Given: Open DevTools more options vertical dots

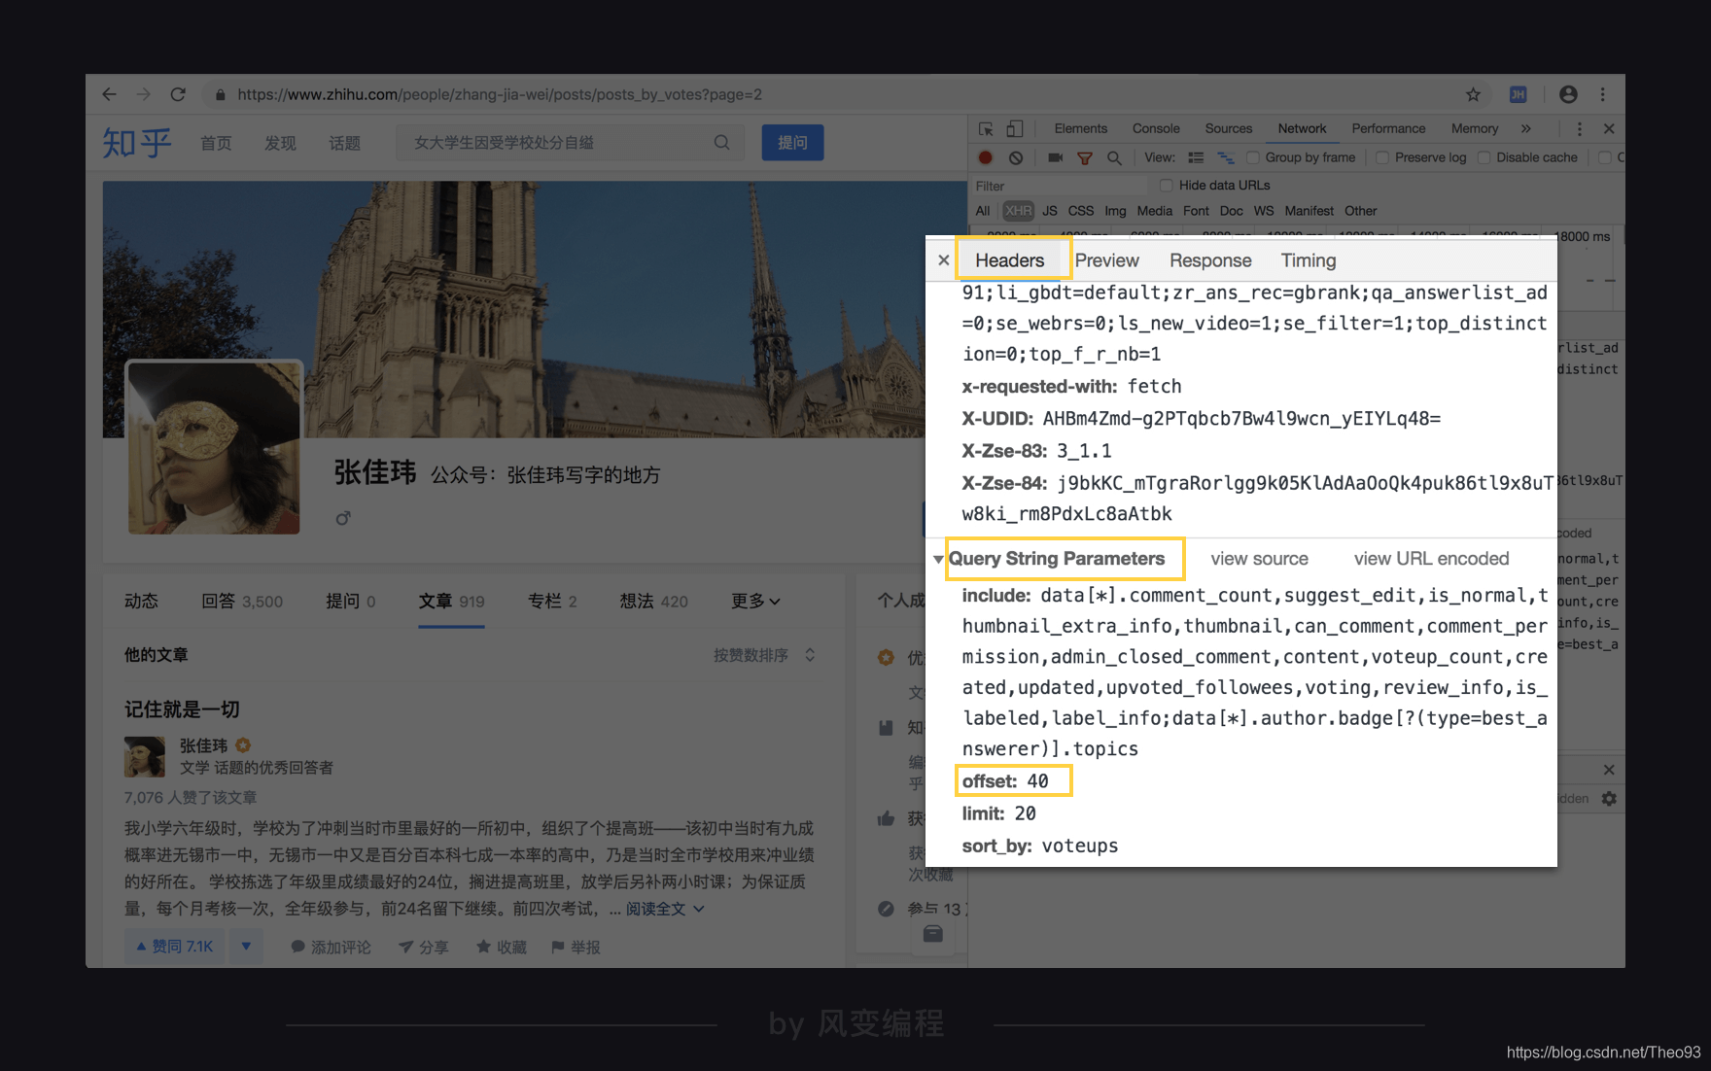Looking at the screenshot, I should [1579, 128].
